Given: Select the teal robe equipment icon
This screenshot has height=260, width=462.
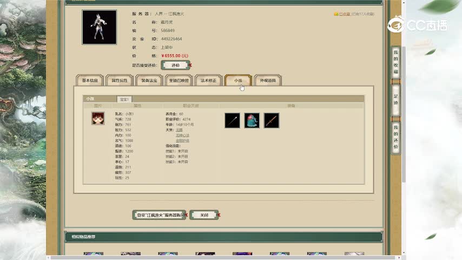Looking at the screenshot, I should point(252,120).
